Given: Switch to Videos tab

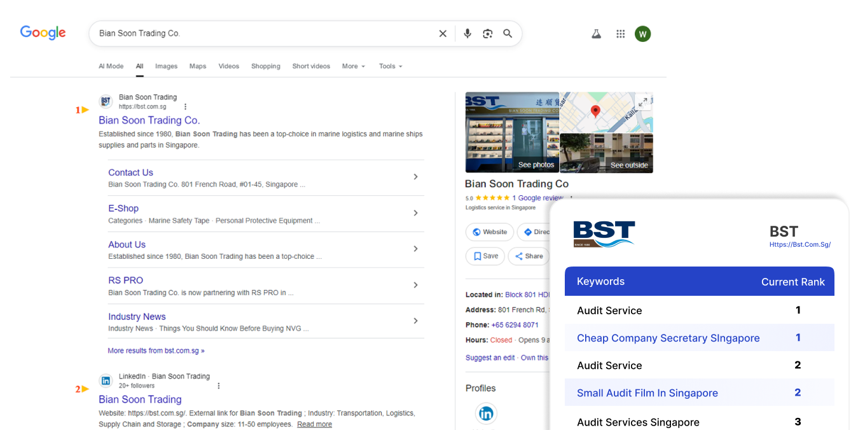Looking at the screenshot, I should 229,66.
